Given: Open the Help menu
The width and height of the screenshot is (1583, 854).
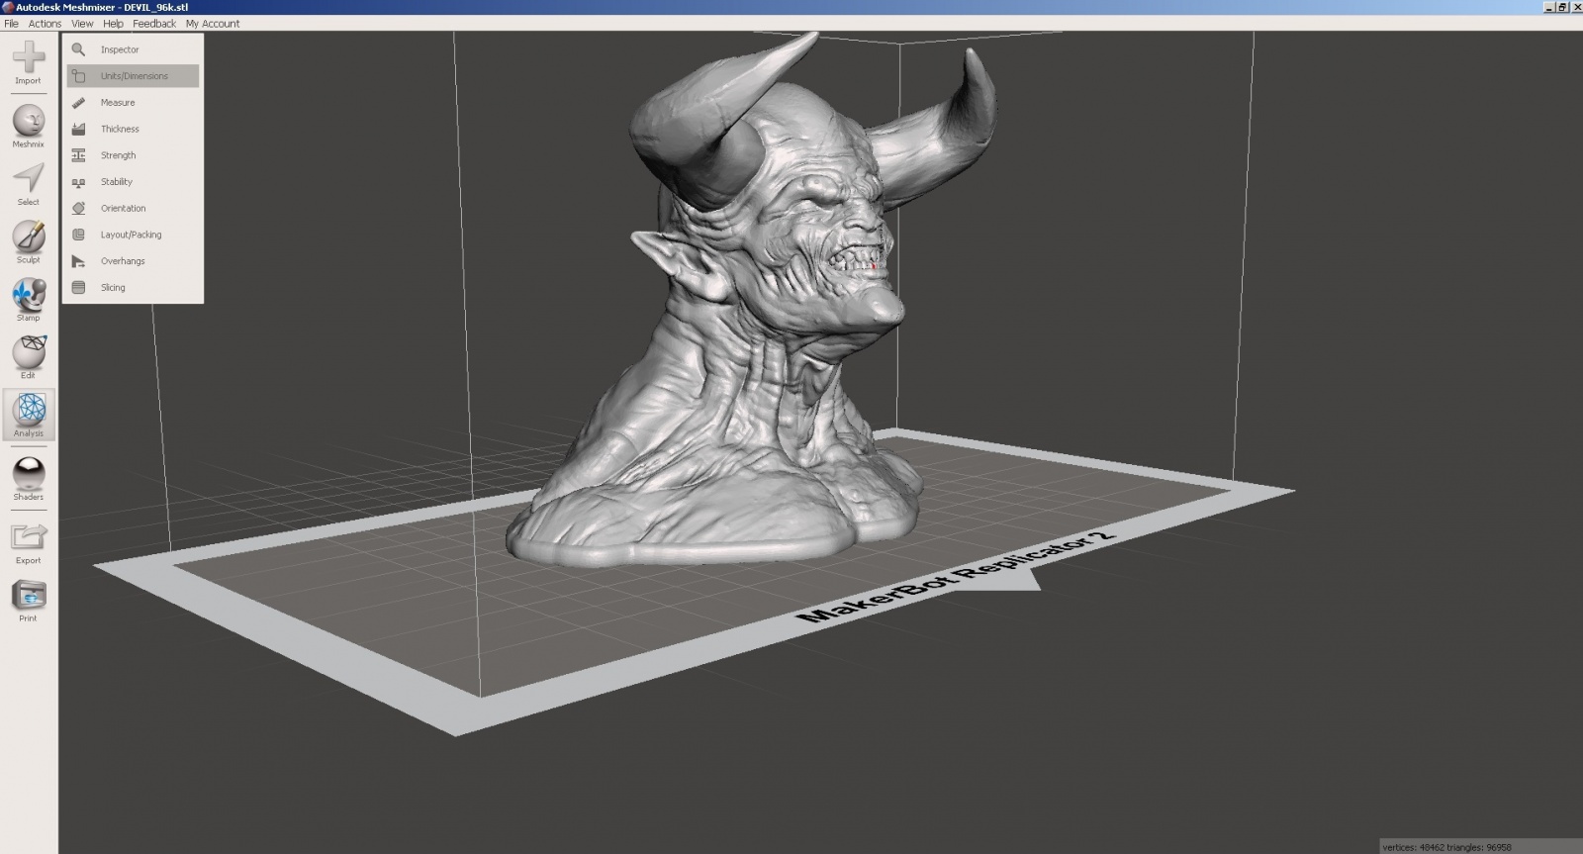Looking at the screenshot, I should (114, 24).
